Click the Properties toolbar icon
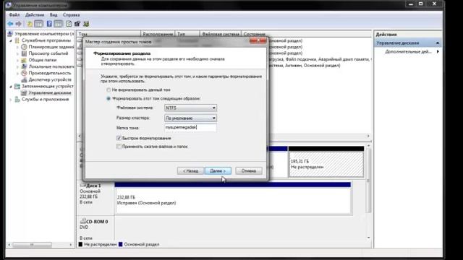This screenshot has height=260, width=463. (x=77, y=24)
